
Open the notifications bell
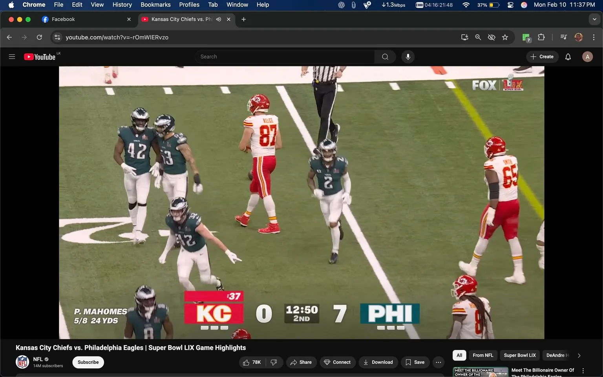pos(568,57)
